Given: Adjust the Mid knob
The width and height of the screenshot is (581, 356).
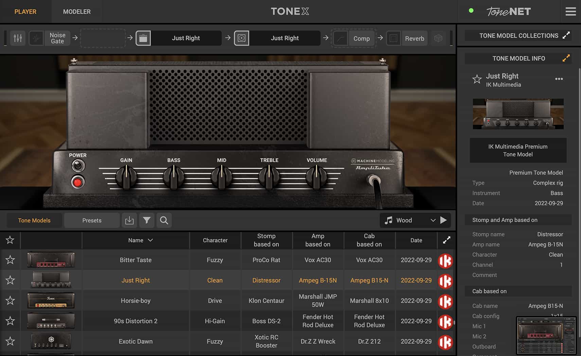Looking at the screenshot, I should tap(222, 177).
